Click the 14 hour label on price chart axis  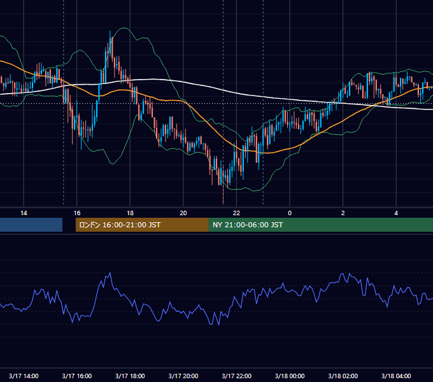24,213
